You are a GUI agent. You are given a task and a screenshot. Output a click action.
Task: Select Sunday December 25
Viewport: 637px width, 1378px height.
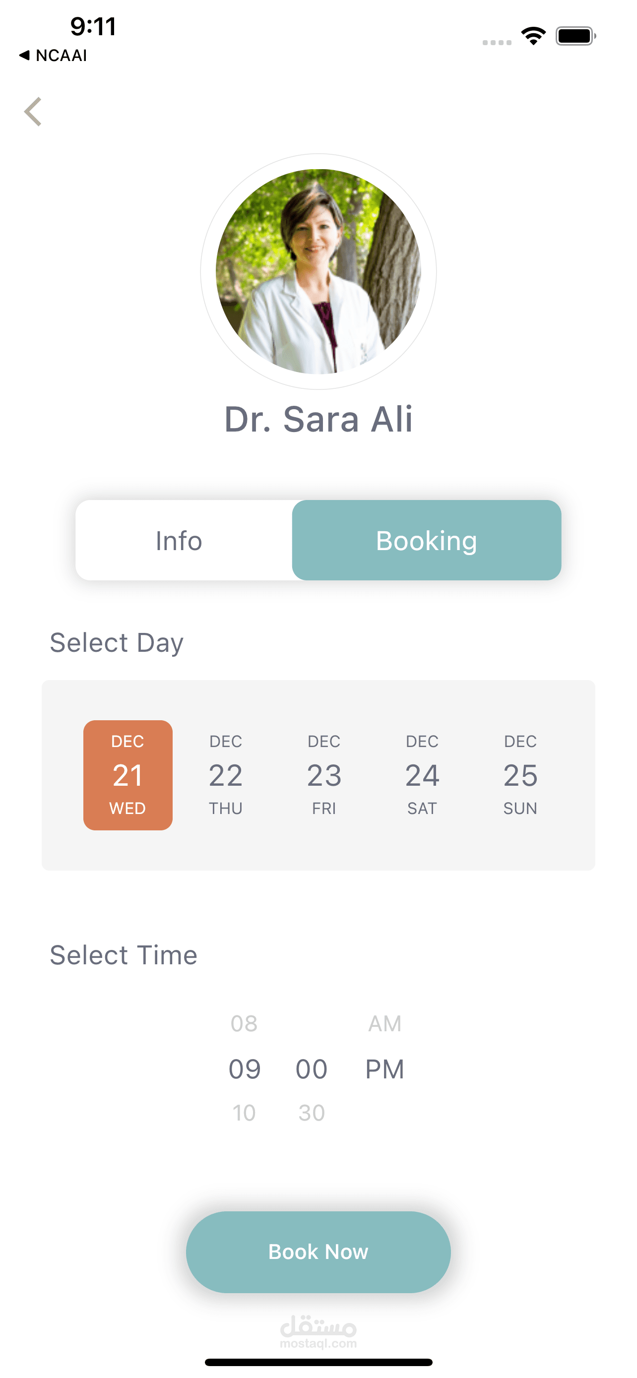coord(520,775)
